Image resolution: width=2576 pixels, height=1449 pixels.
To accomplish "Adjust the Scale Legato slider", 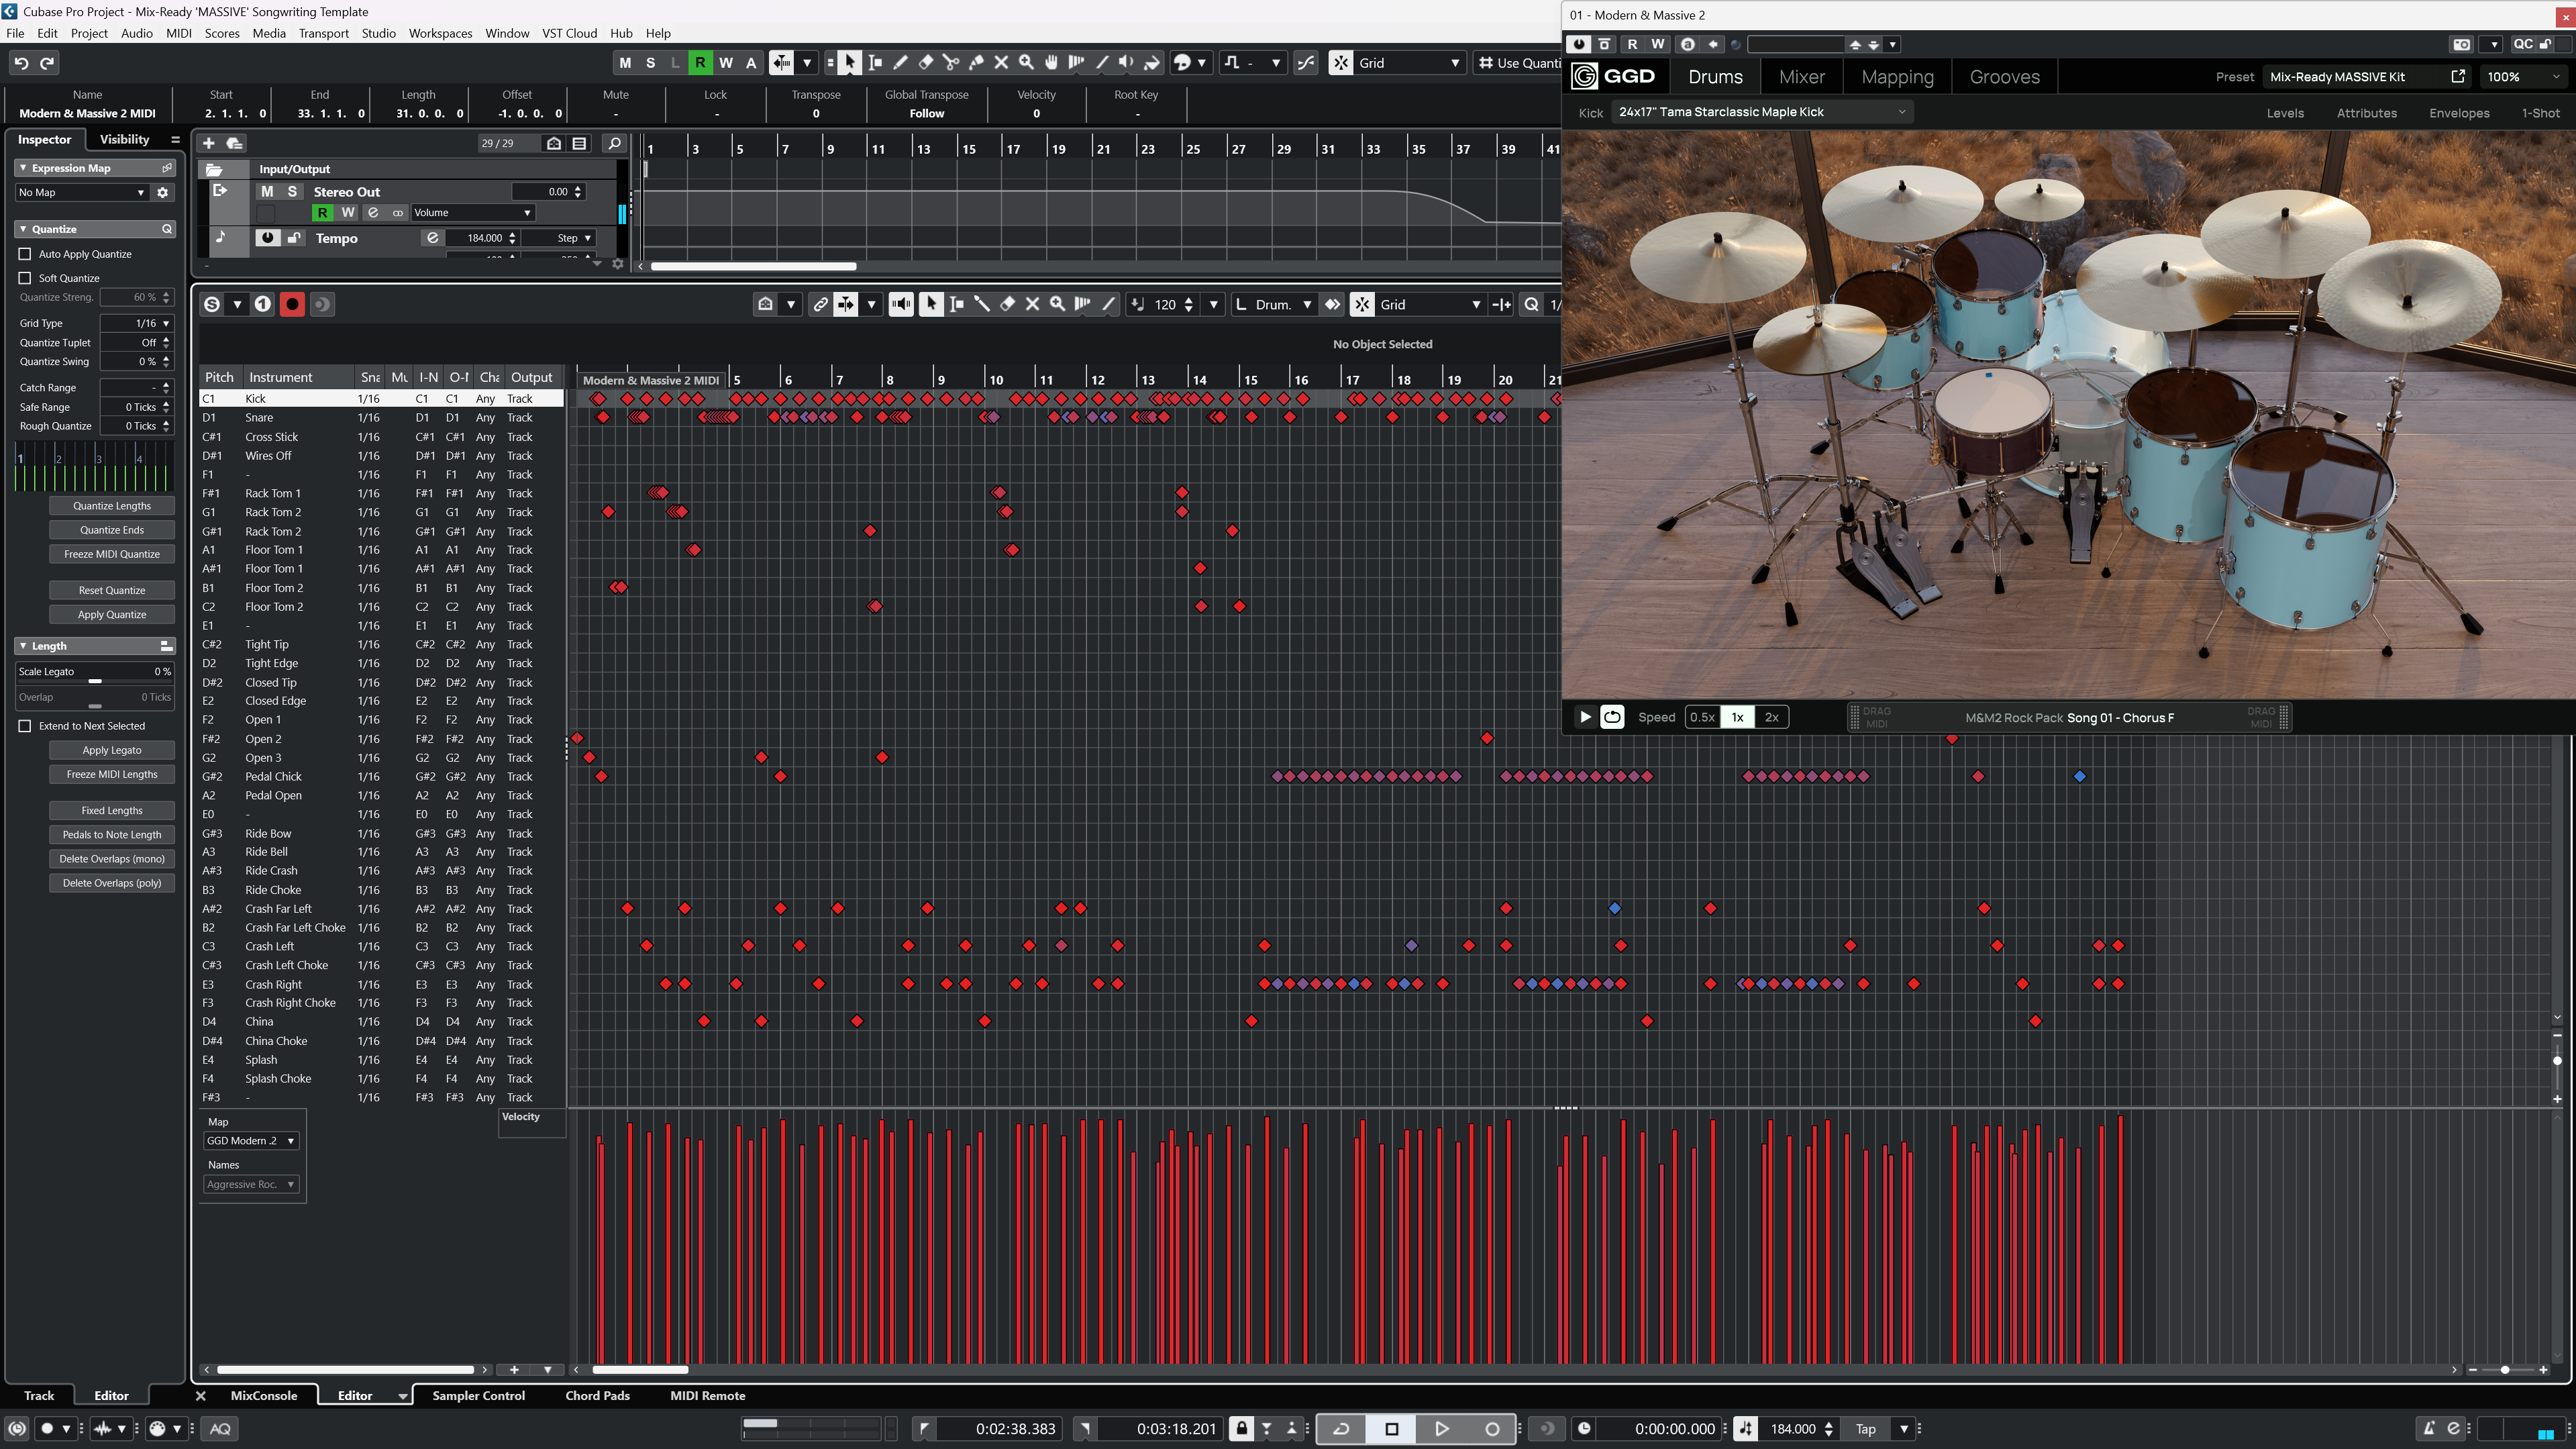I will click(95, 680).
